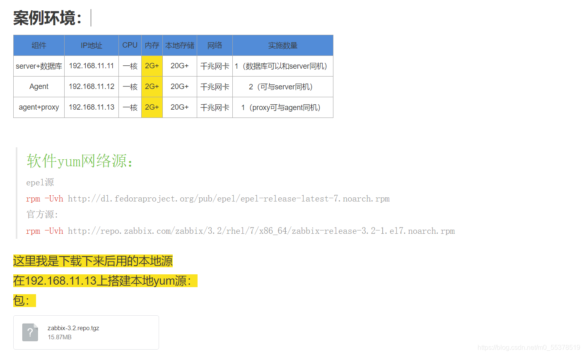
Task: Click the epel源 label
Action: (x=40, y=182)
